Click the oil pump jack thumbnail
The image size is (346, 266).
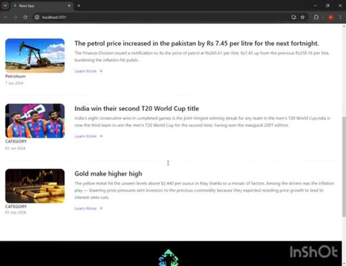coord(35,56)
